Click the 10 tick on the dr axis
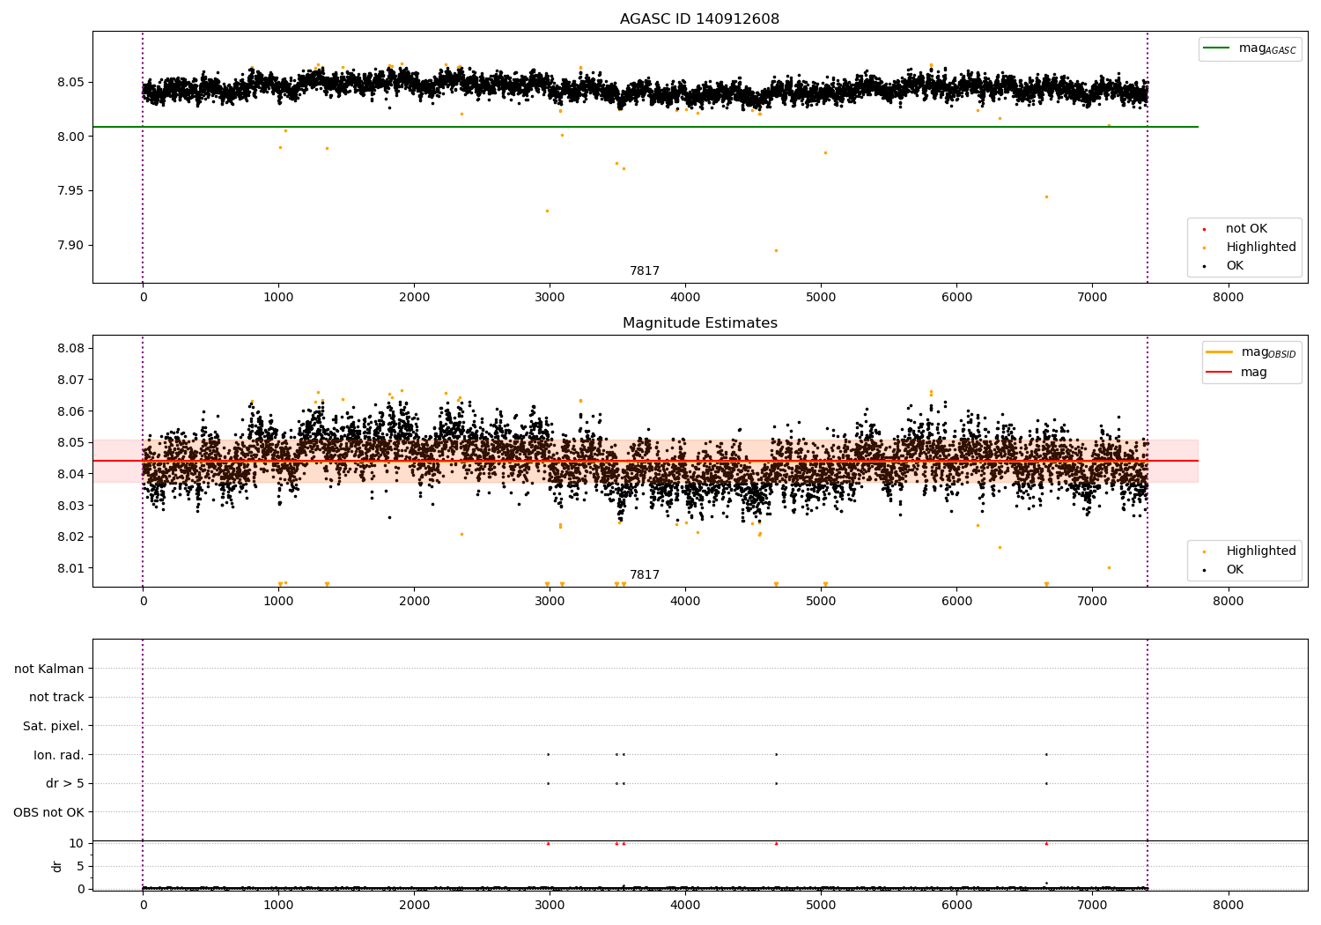The image size is (1321, 925). pyautogui.click(x=77, y=843)
